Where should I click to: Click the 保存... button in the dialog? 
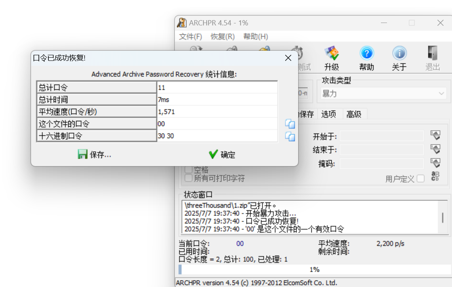[95, 155]
